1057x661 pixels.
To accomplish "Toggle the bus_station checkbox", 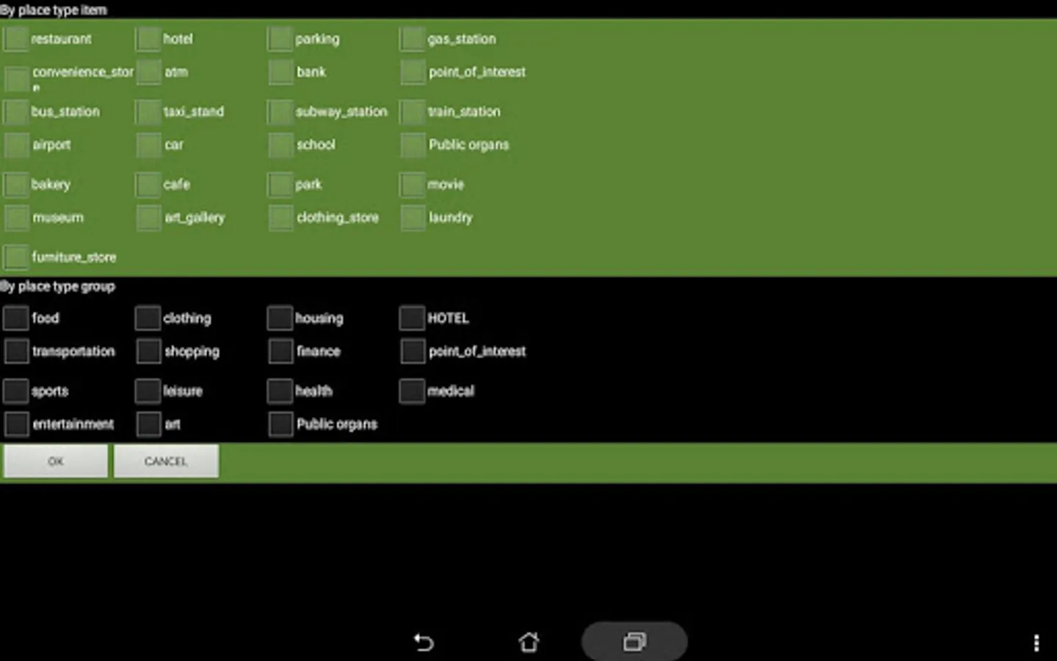I will (16, 112).
